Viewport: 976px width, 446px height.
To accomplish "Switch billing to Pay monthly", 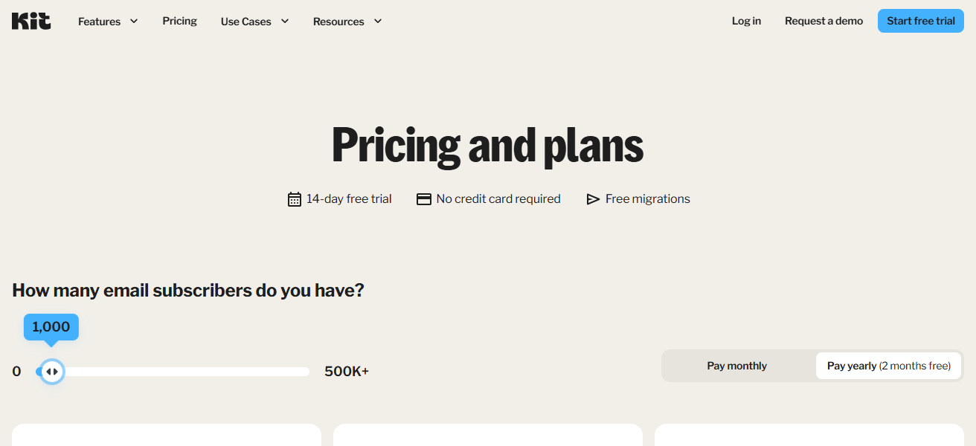I will (x=736, y=365).
